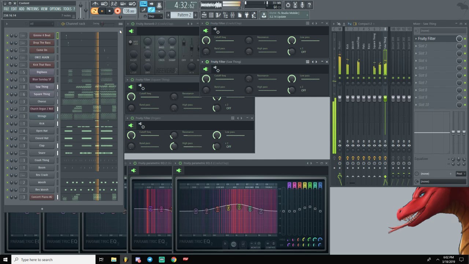469x264 pixels.
Task: Click the Windows Start button
Action: (5, 260)
